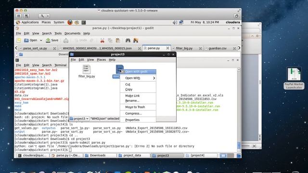Expand the Open recent files dropdown arrow
Viewport: 308px width, 173px height.
tap(41, 40)
